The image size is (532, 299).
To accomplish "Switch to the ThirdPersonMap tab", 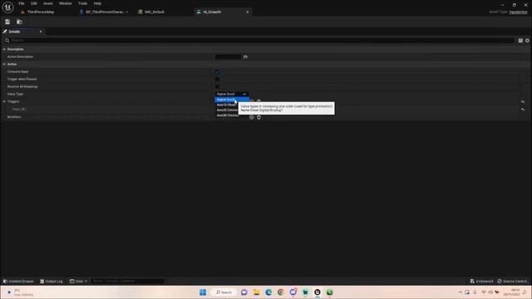I will (x=41, y=12).
